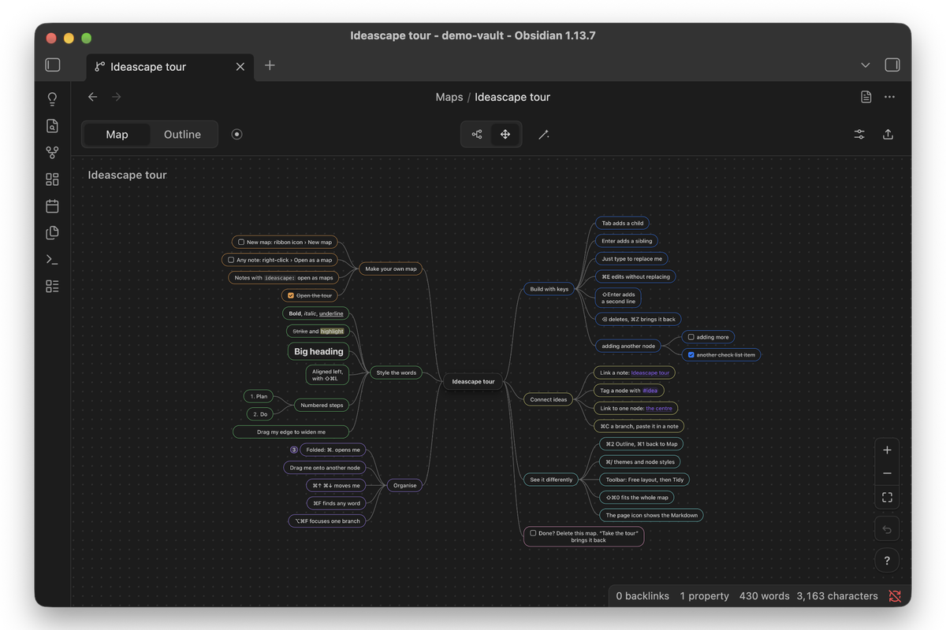Click the copy files ribbon icon

coord(52,233)
